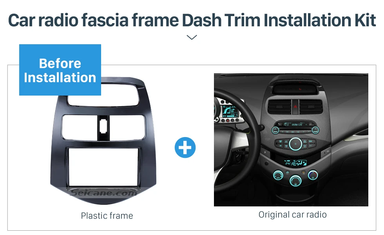Image resolution: width=384 pixels, height=235 pixels.
Task: Click the Car radio fascia frame heading
Action: click(192, 20)
